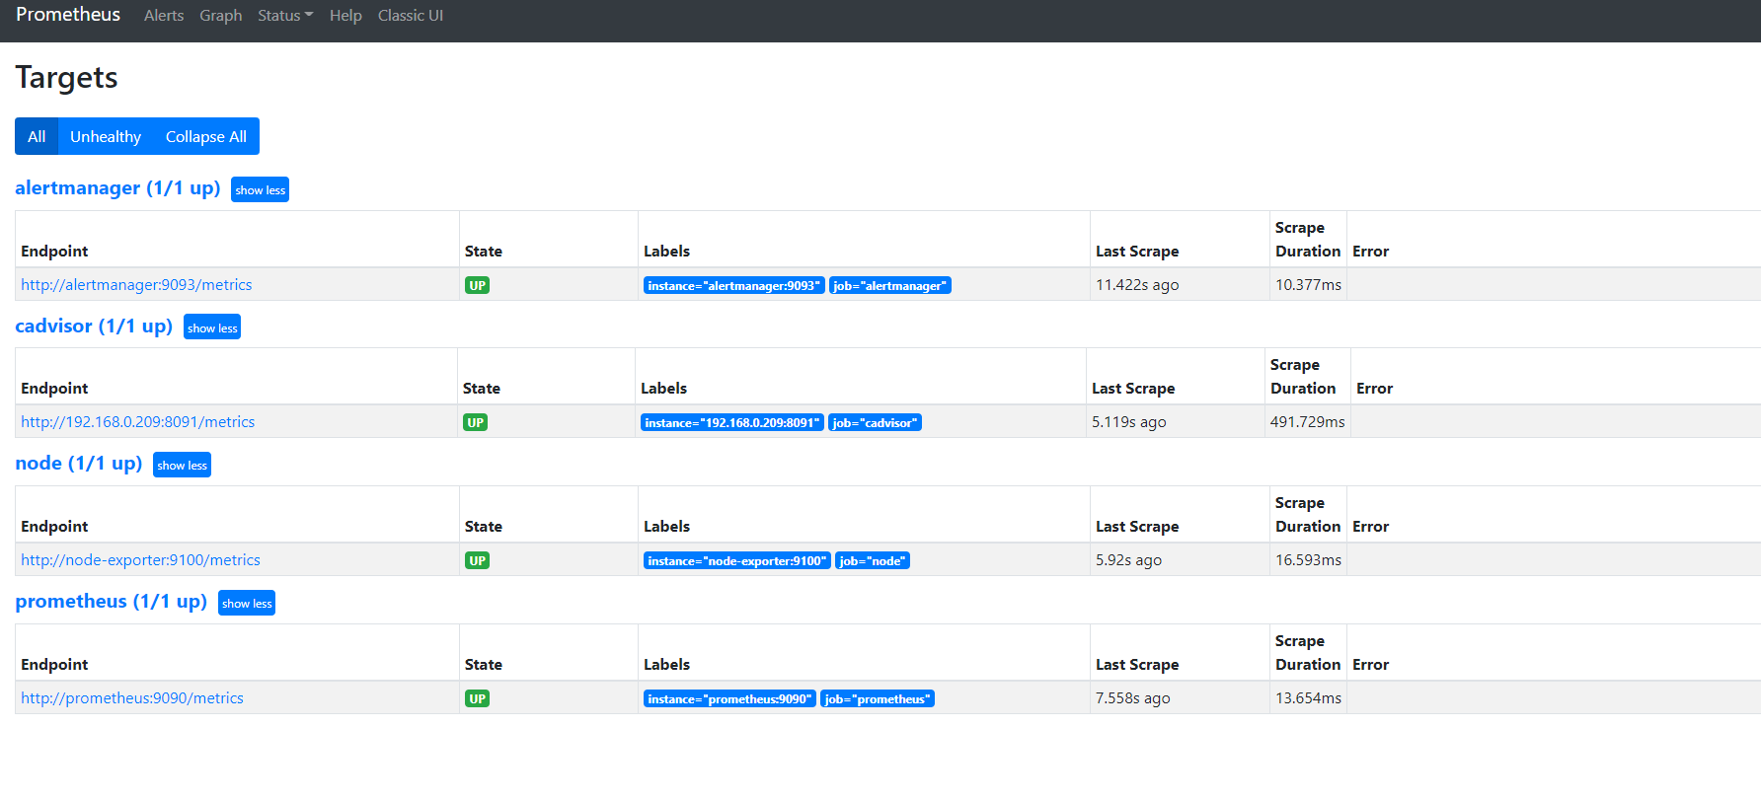Click the UP badge in node-exporter row
The image size is (1761, 800).
point(478,560)
